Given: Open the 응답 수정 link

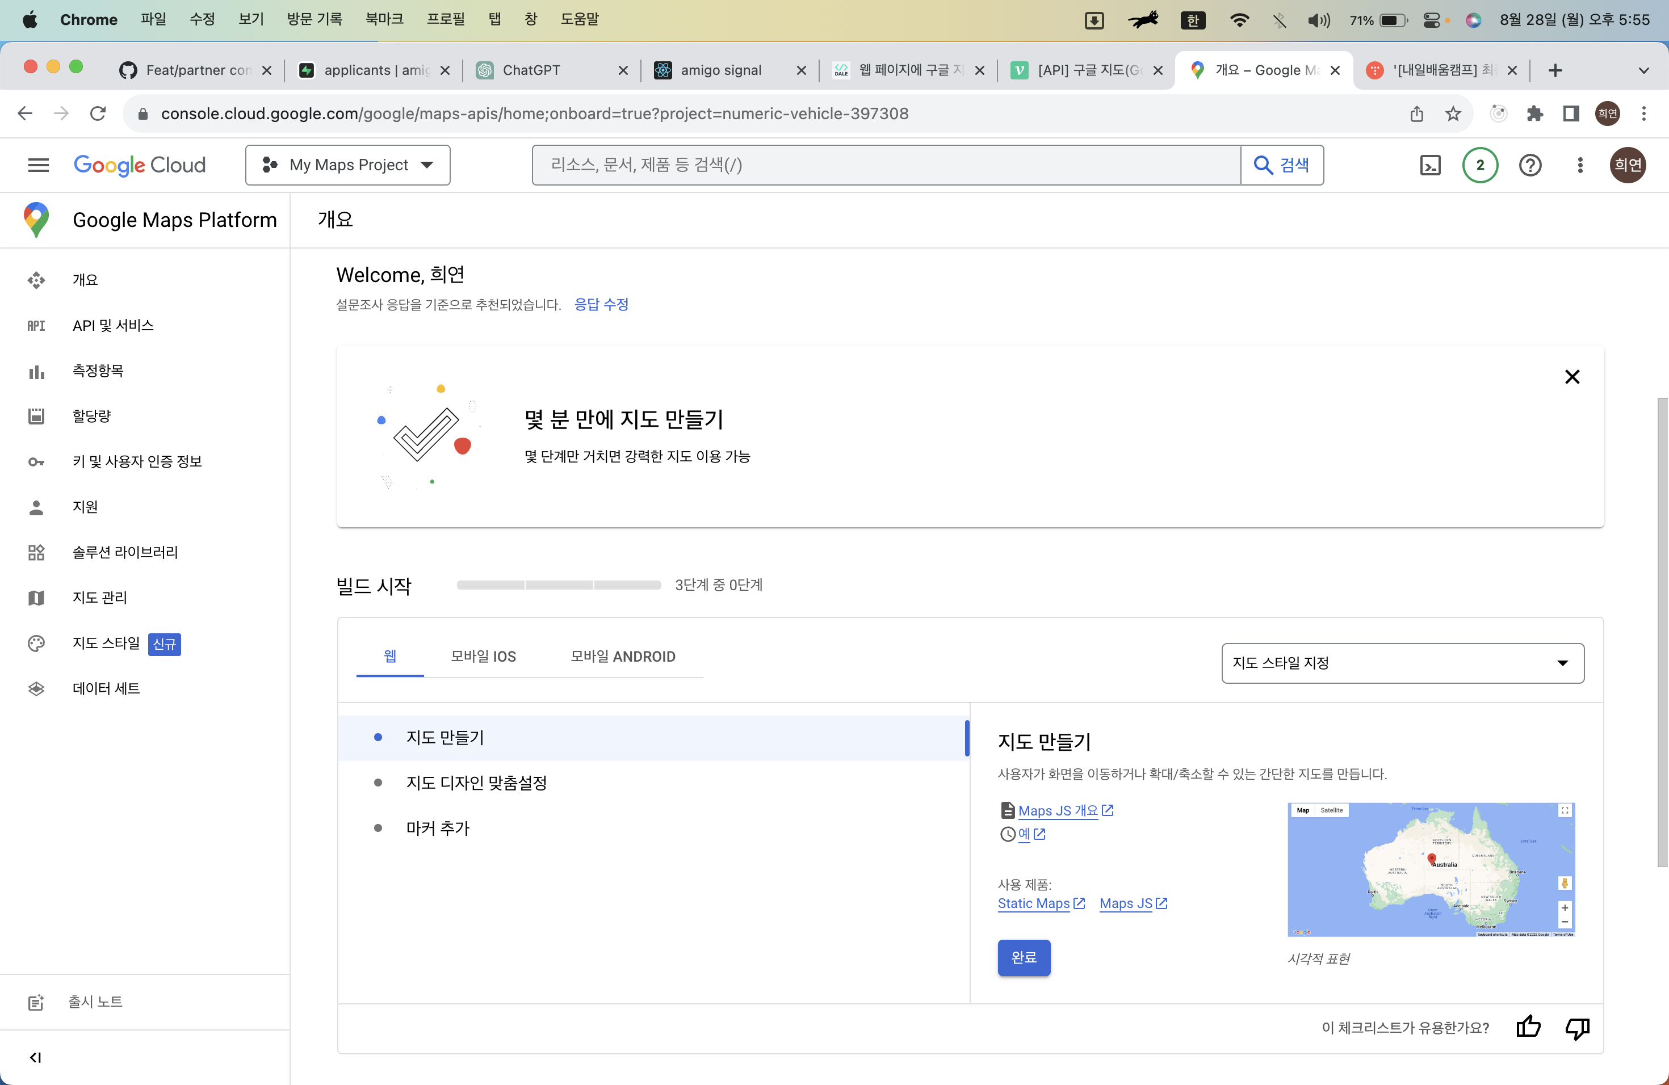Looking at the screenshot, I should coord(601,305).
